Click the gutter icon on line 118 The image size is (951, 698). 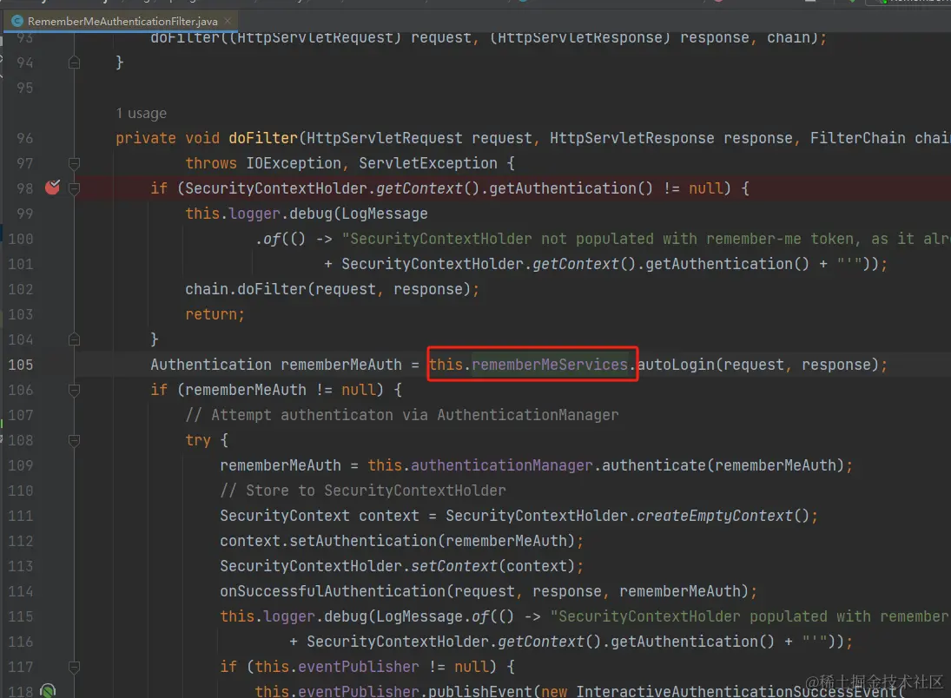pyautogui.click(x=48, y=691)
